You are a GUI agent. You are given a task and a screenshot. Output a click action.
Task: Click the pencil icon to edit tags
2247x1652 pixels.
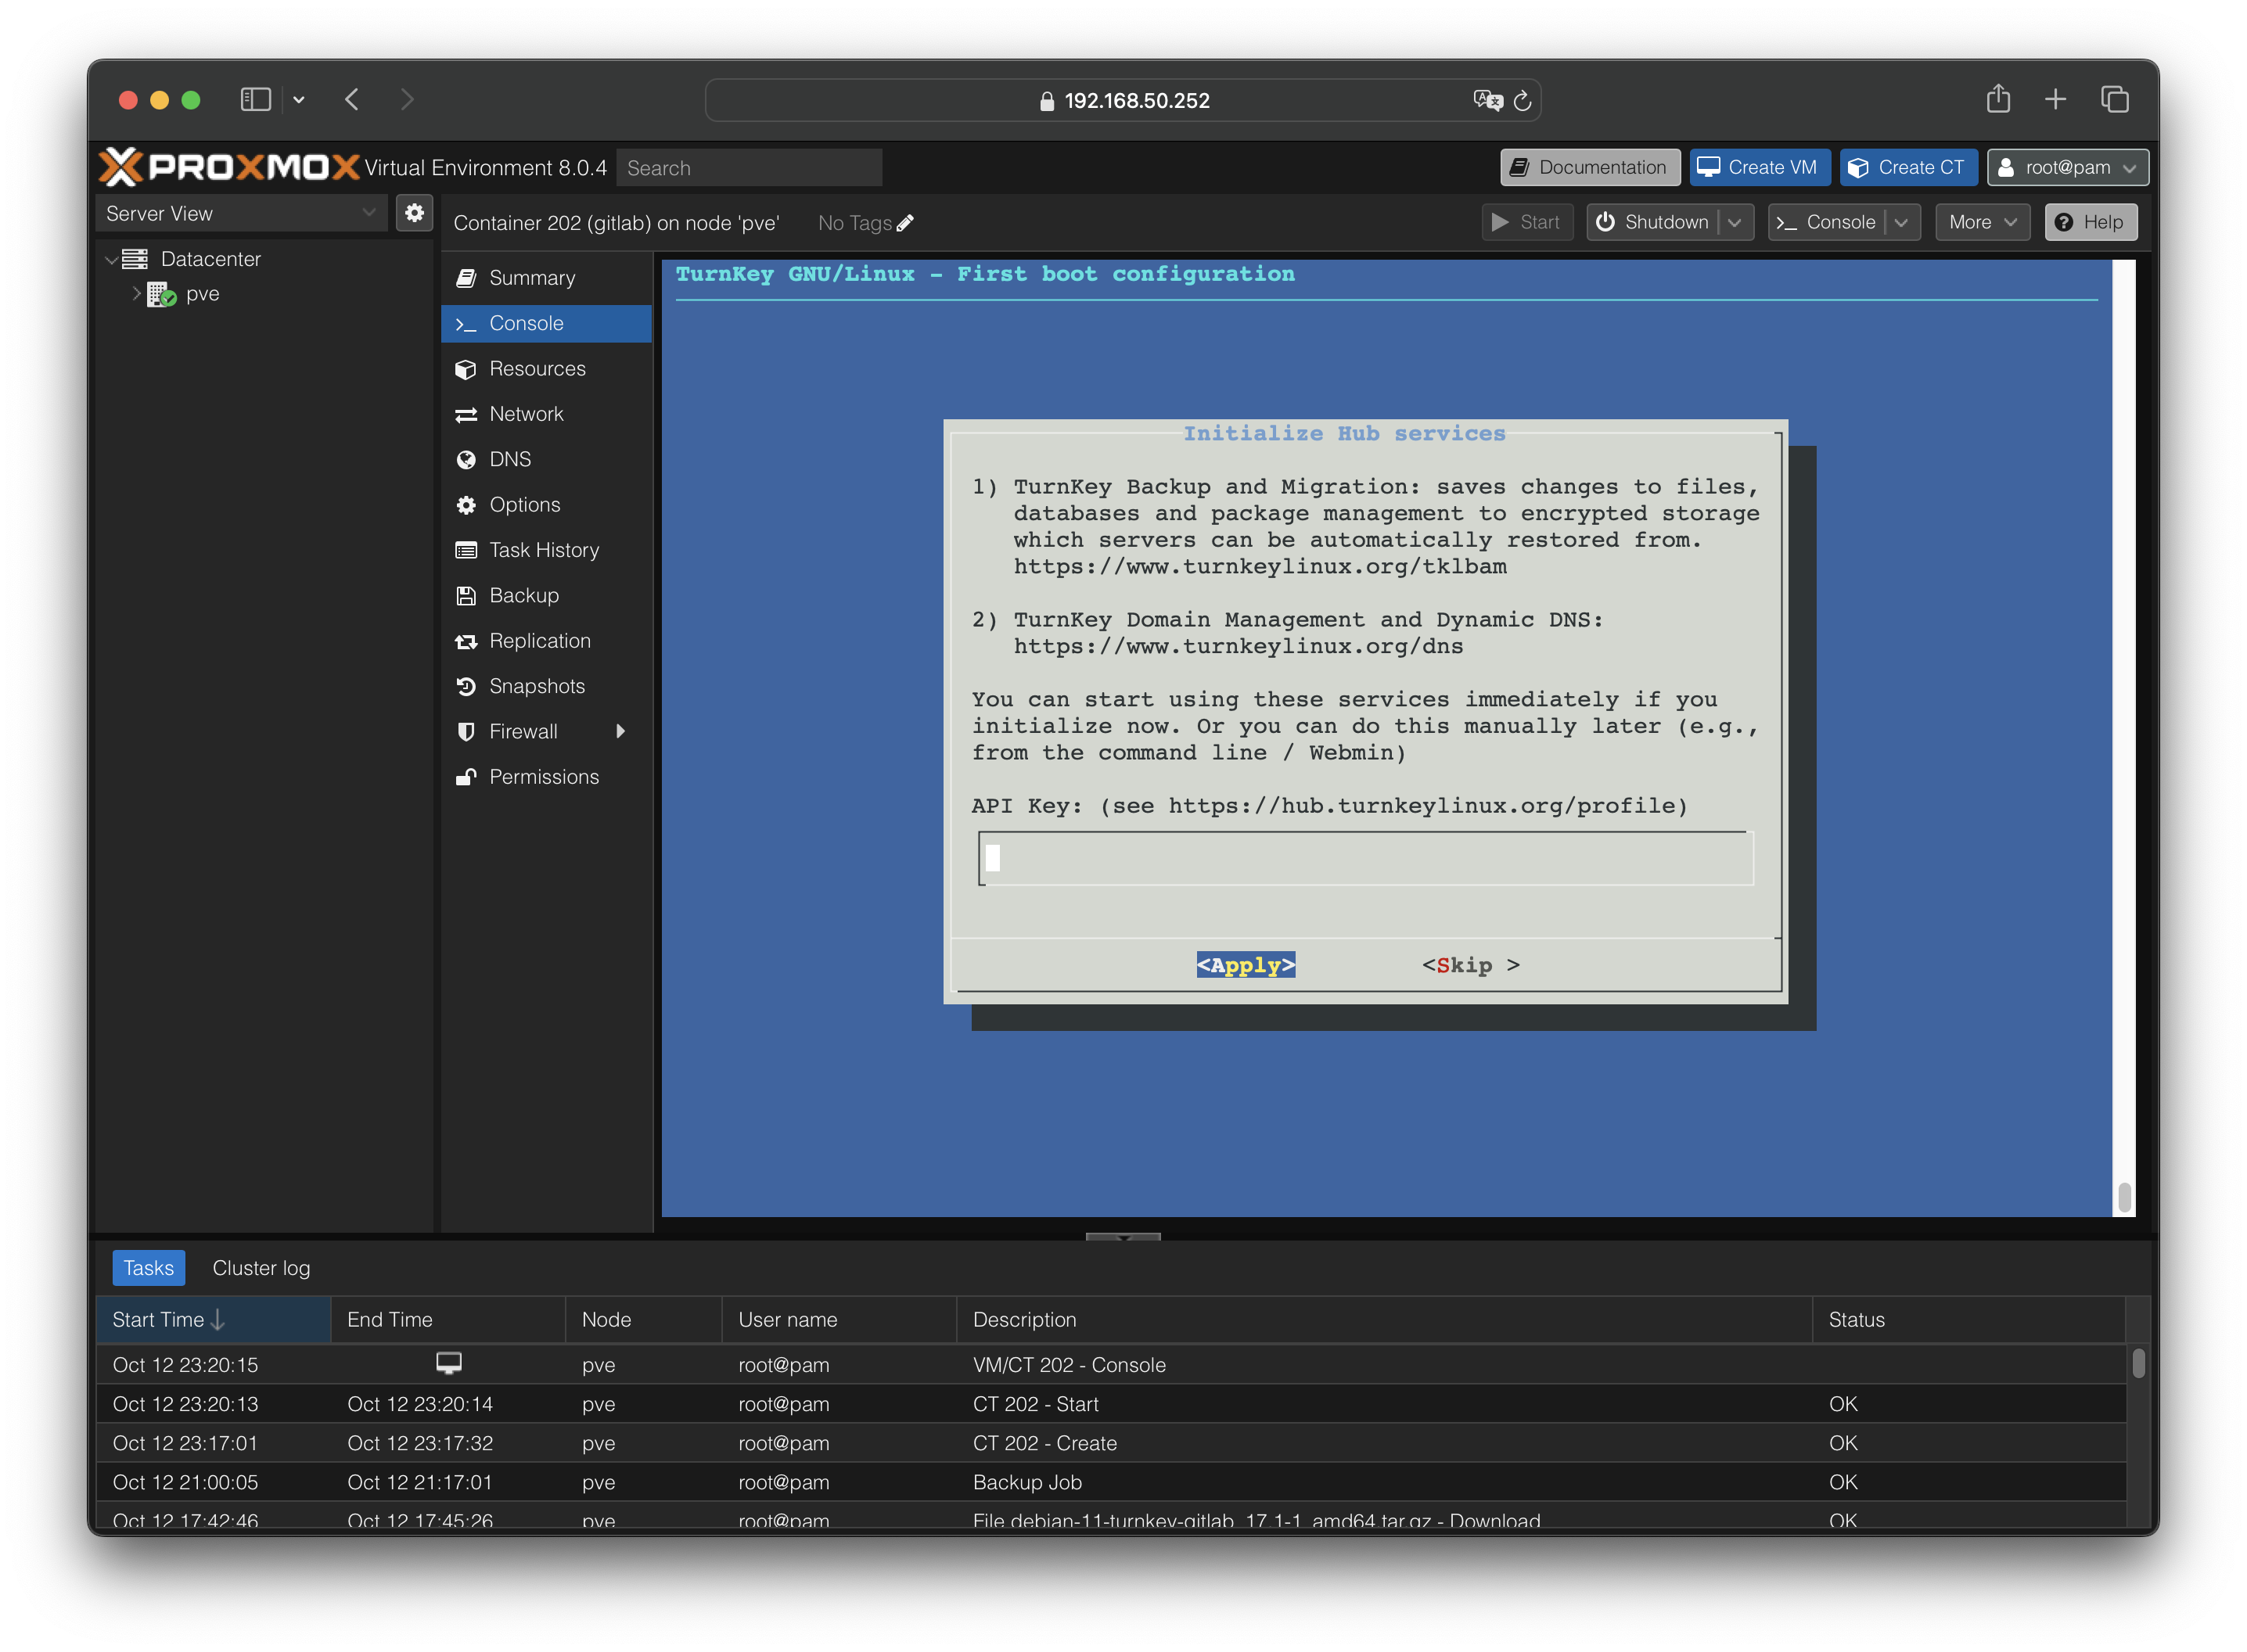[x=905, y=223]
